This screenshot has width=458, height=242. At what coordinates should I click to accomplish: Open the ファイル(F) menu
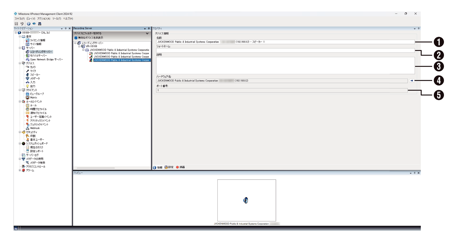click(x=20, y=19)
